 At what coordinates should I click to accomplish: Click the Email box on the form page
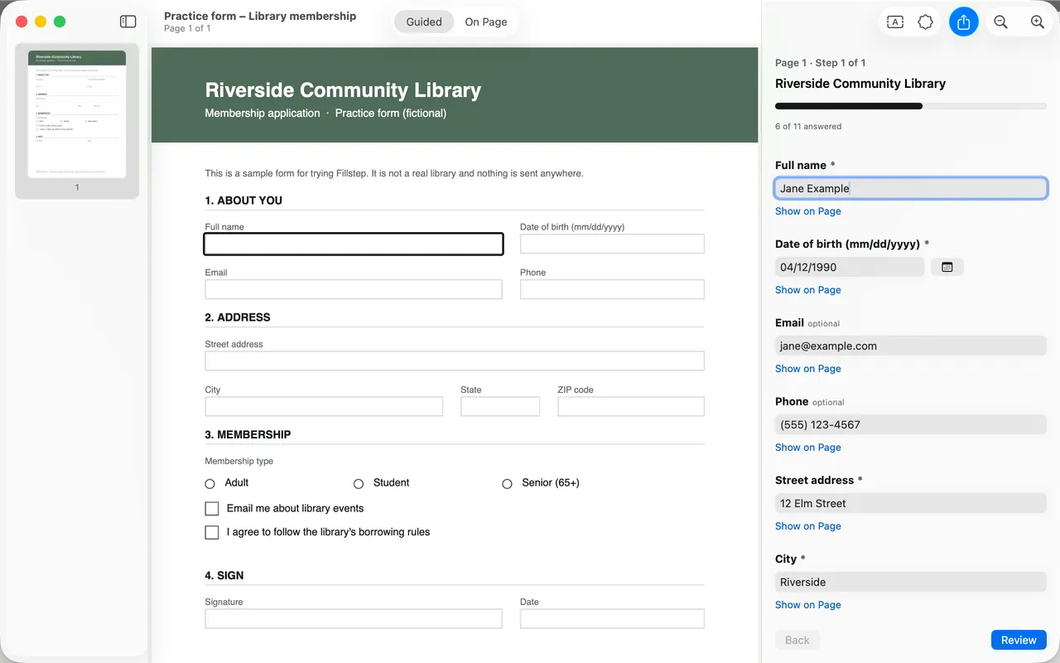tap(354, 289)
